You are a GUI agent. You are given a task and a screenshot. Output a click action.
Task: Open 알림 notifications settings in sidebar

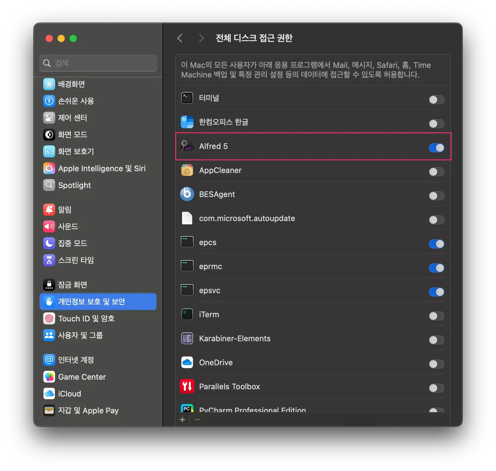pos(64,210)
